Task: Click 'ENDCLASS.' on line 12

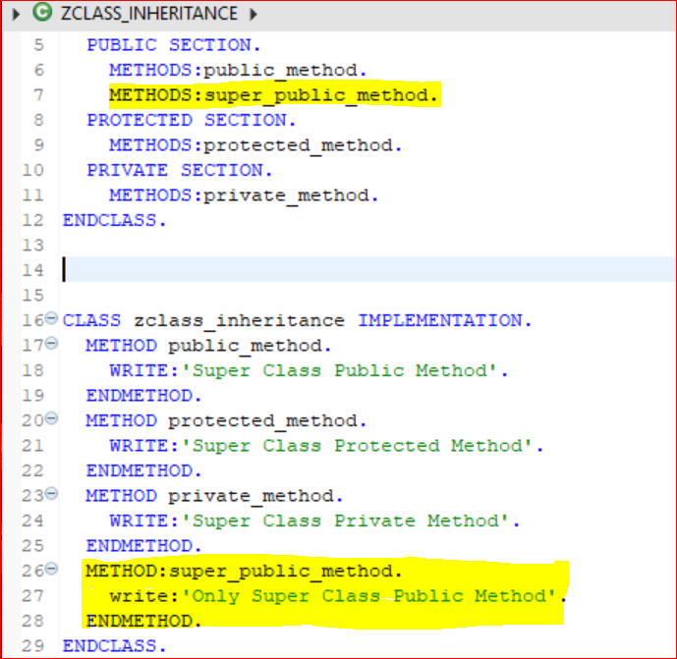Action: pyautogui.click(x=114, y=221)
